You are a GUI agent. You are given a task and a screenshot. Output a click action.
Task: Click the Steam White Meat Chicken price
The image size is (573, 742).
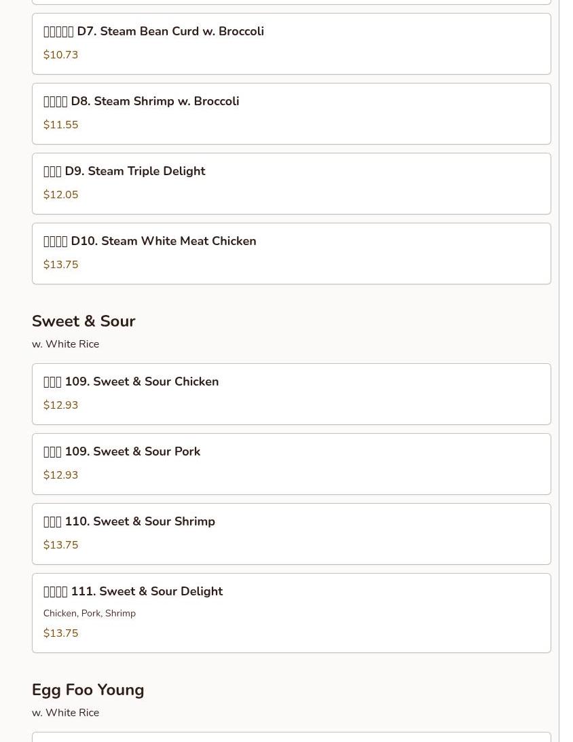coord(60,265)
